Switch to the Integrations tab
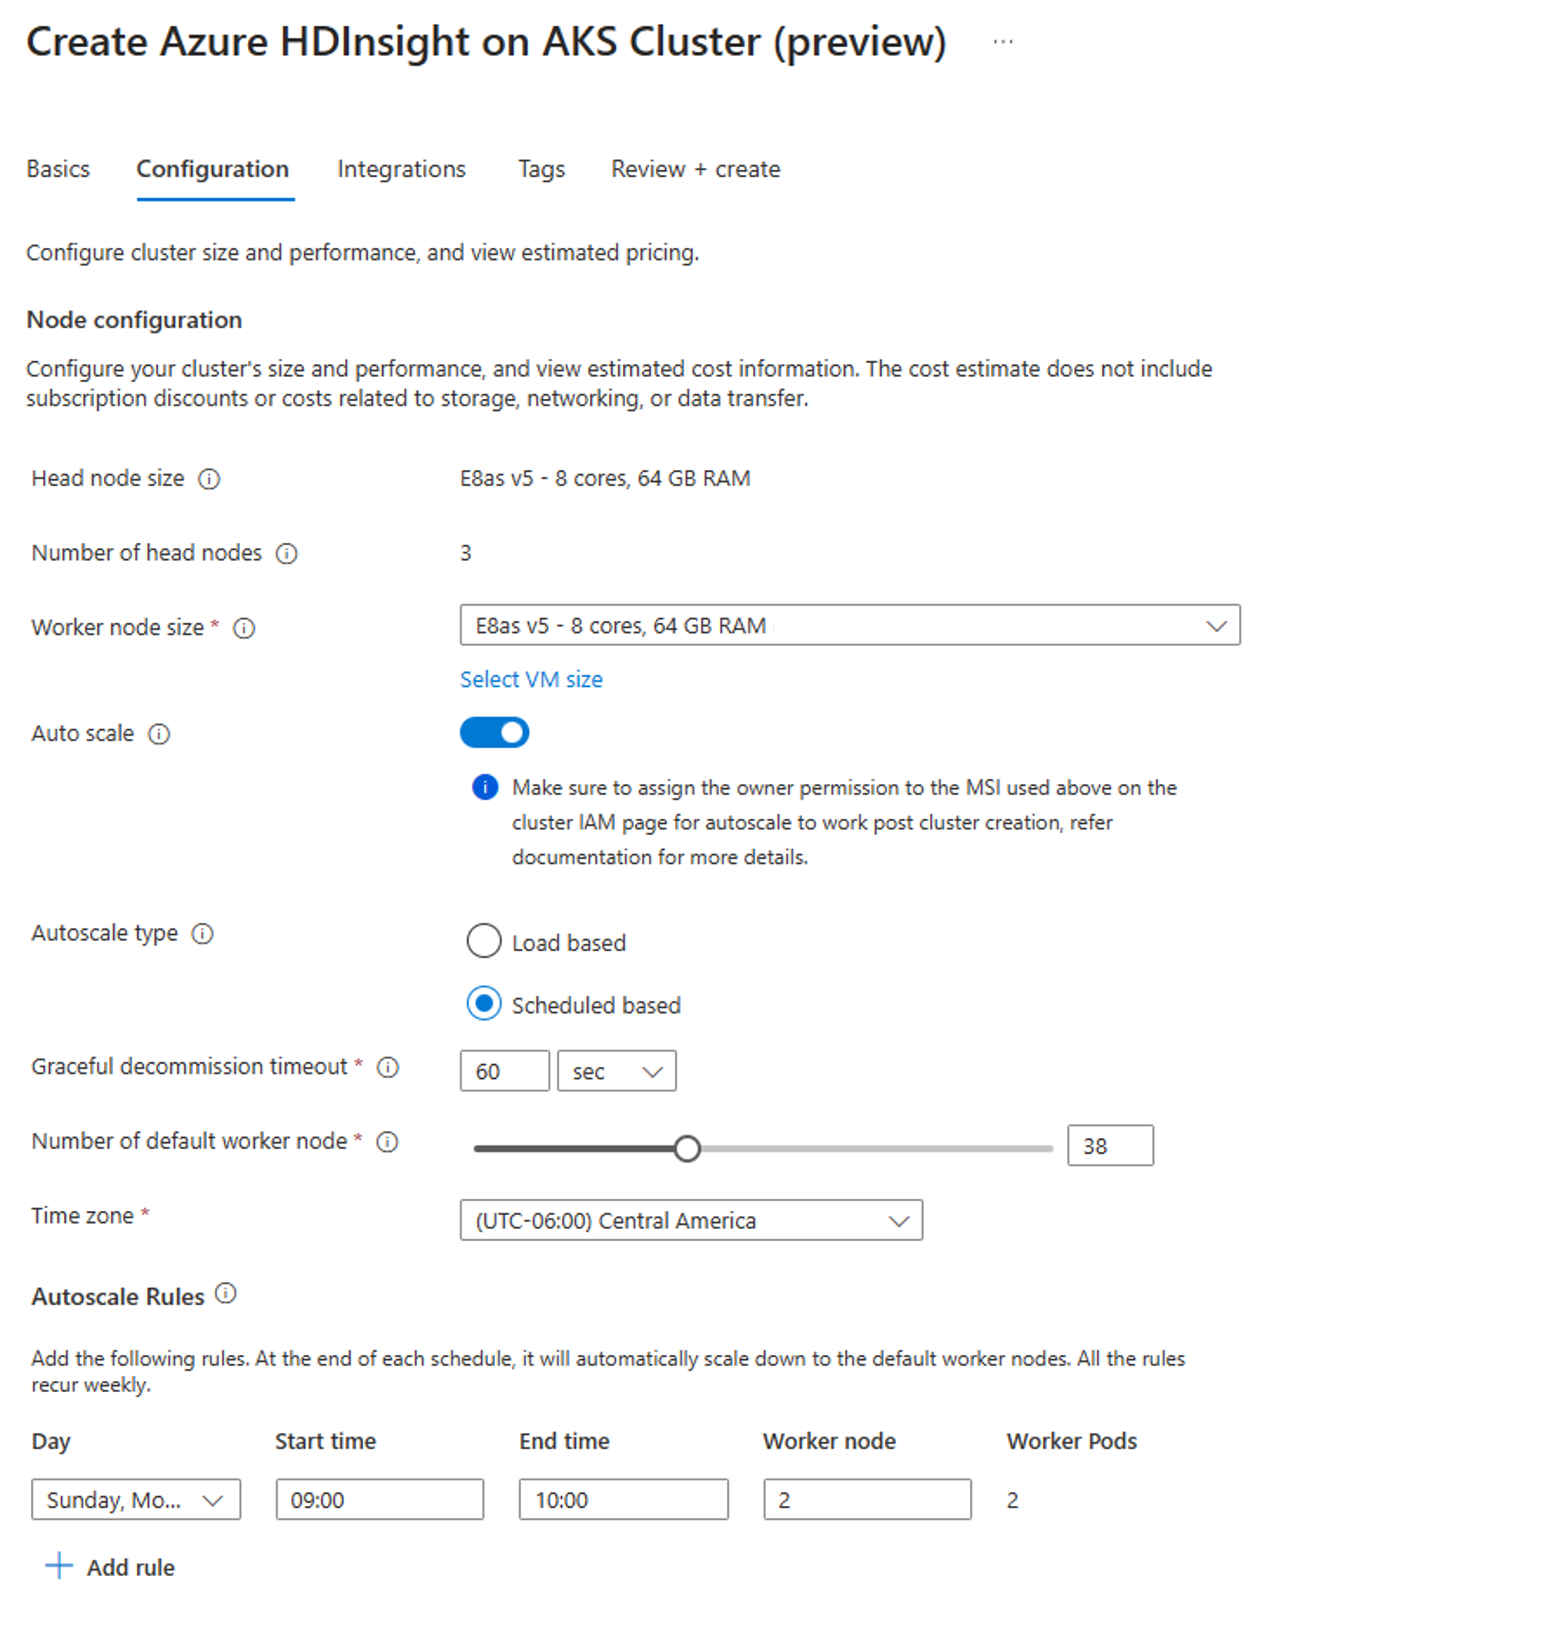 click(x=401, y=169)
